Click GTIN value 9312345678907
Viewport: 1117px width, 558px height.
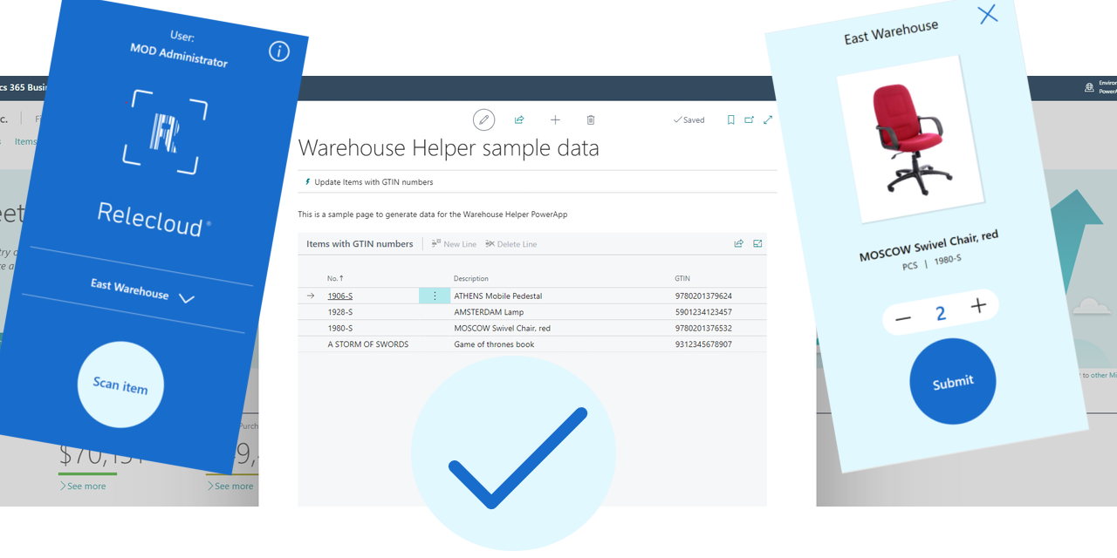[703, 344]
